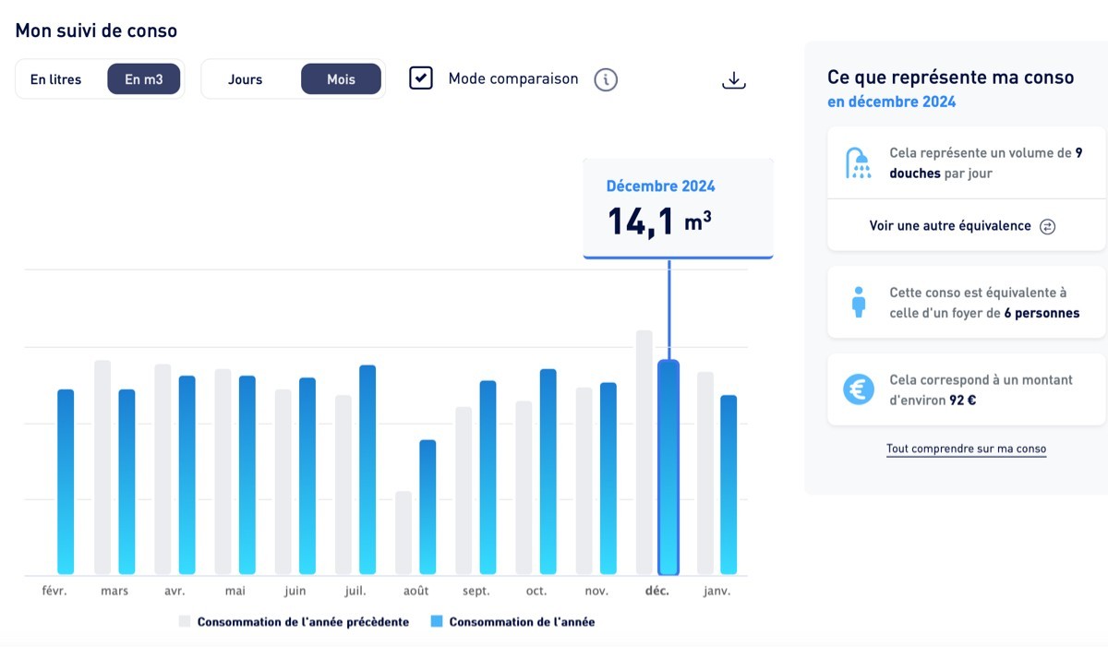Image resolution: width=1108 pixels, height=647 pixels.
Task: Select the En m3 unit option
Action: pyautogui.click(x=144, y=79)
